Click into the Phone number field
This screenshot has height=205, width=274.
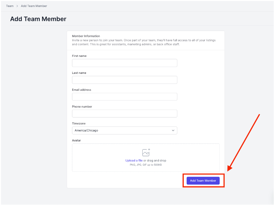[x=125, y=113]
